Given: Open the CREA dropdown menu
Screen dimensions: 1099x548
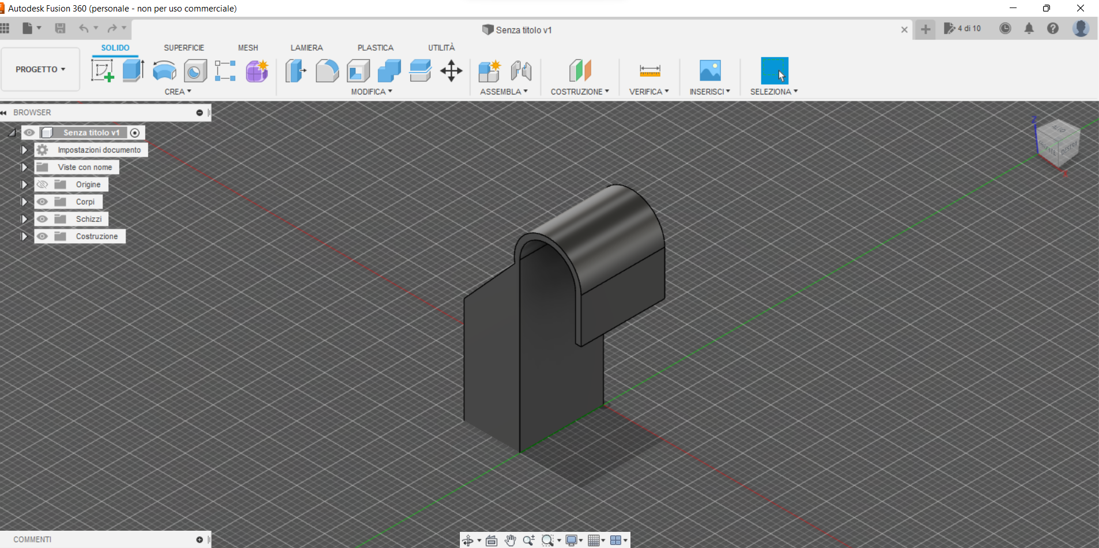Looking at the screenshot, I should pos(177,92).
